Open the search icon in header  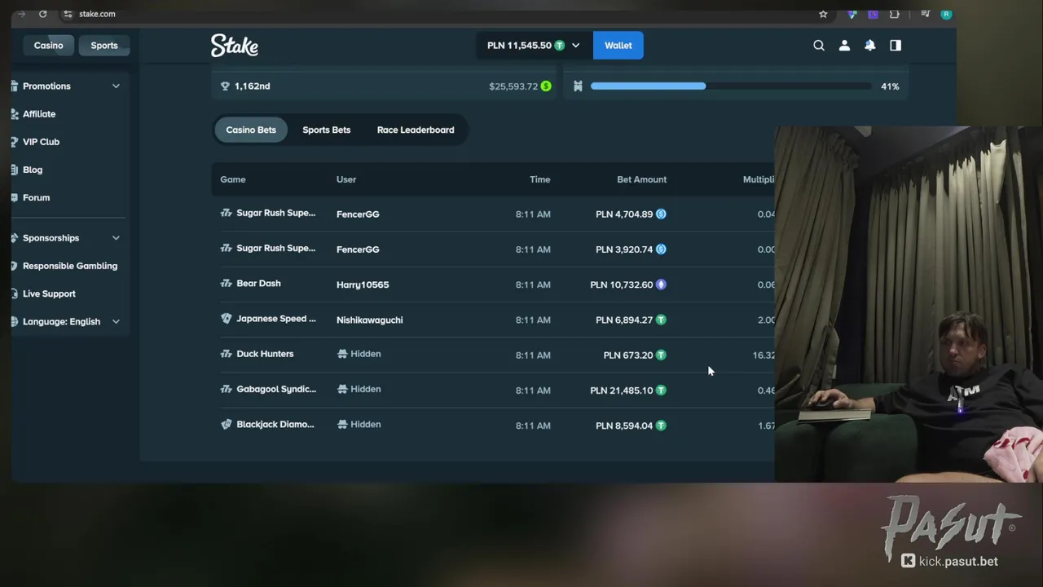tap(819, 46)
